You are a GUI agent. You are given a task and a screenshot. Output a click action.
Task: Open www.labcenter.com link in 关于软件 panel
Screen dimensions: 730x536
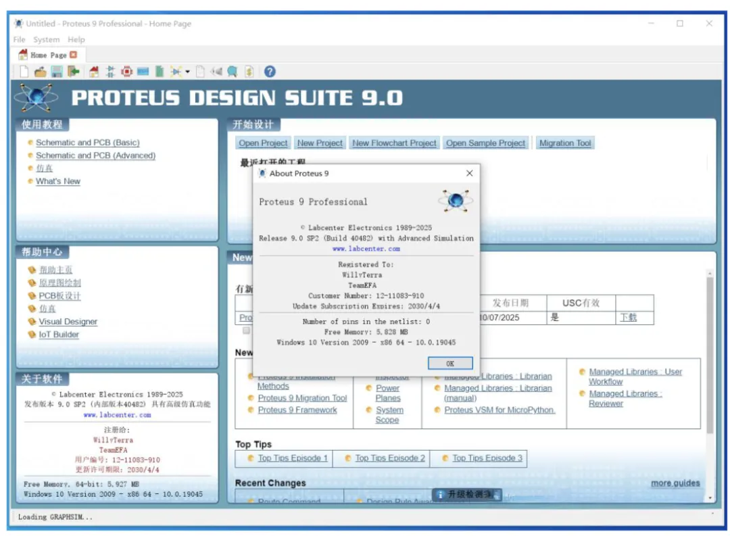pyautogui.click(x=117, y=414)
